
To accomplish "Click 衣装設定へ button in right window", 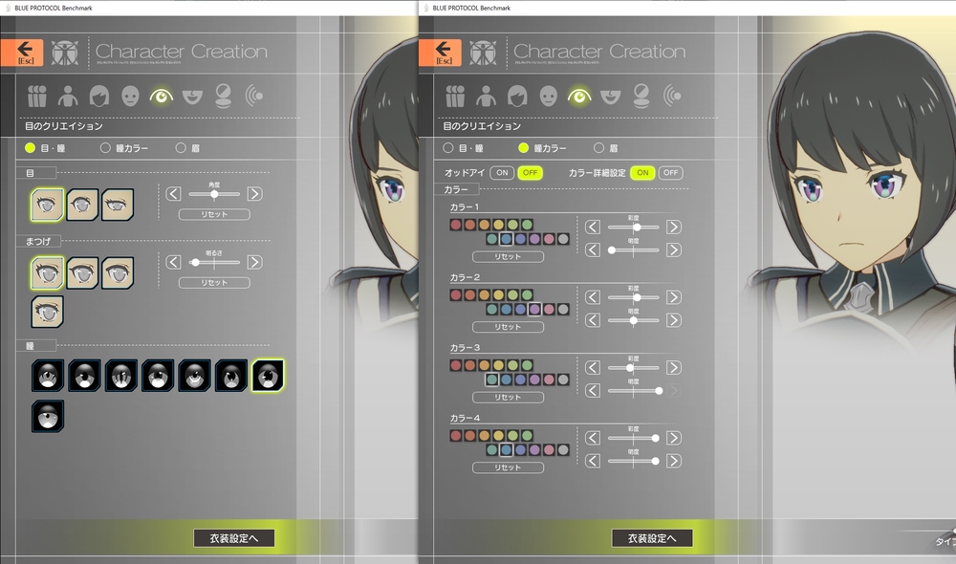I will [x=652, y=538].
